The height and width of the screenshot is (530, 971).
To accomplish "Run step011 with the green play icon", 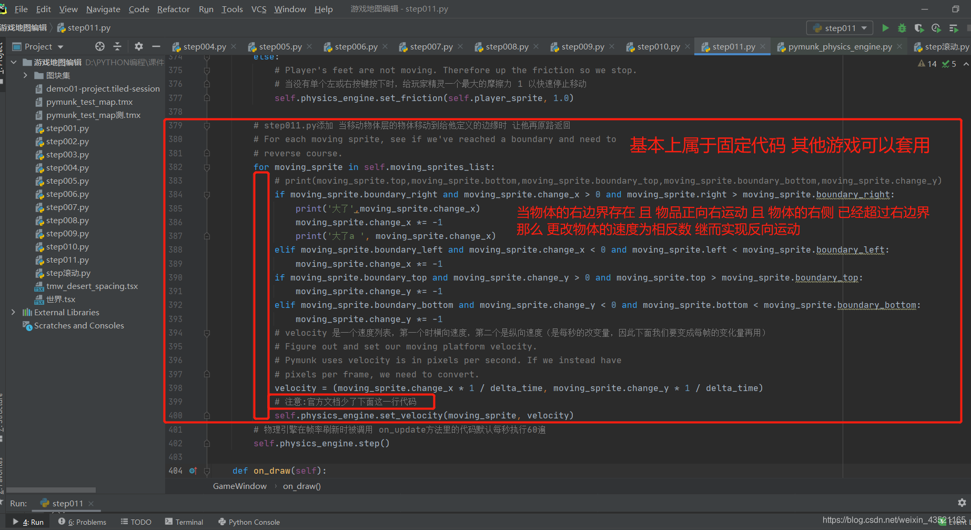I will coord(885,28).
